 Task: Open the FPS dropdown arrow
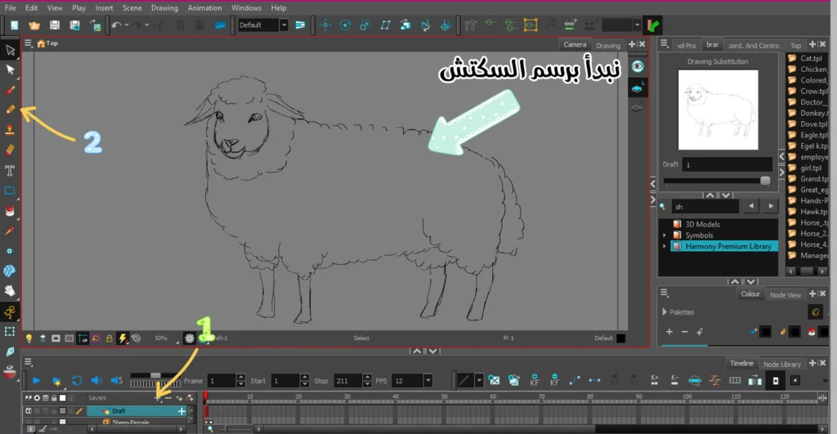(x=427, y=381)
